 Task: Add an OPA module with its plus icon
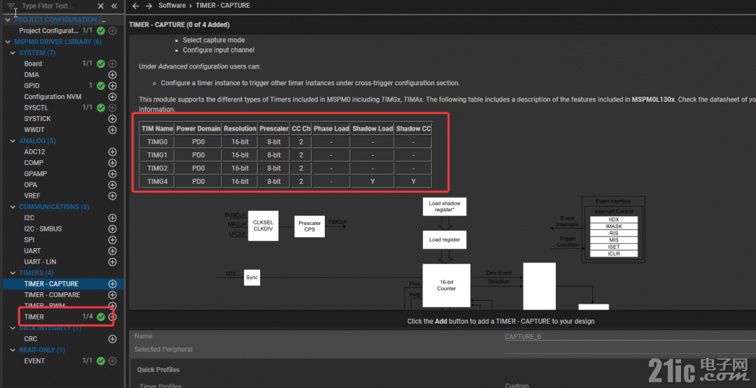(x=112, y=185)
